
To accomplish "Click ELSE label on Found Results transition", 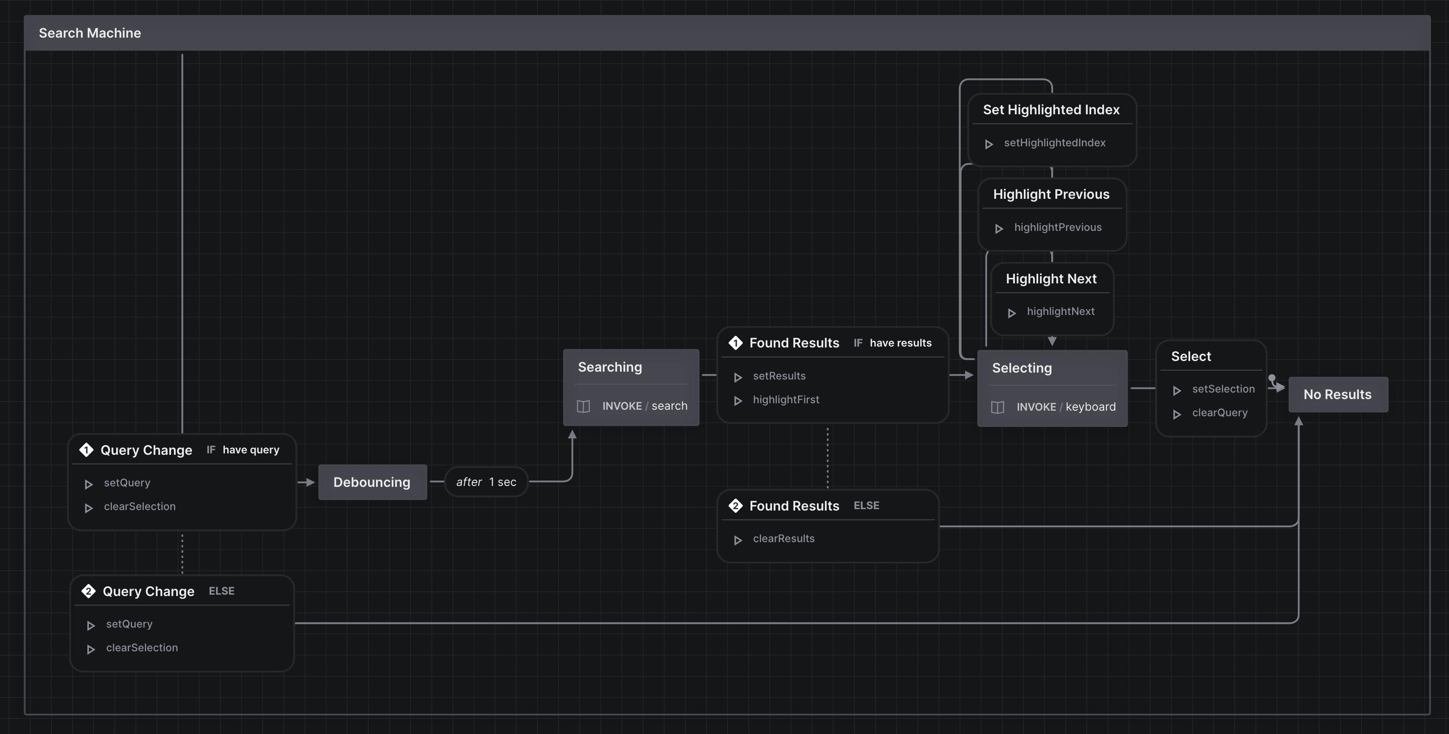I will point(866,505).
